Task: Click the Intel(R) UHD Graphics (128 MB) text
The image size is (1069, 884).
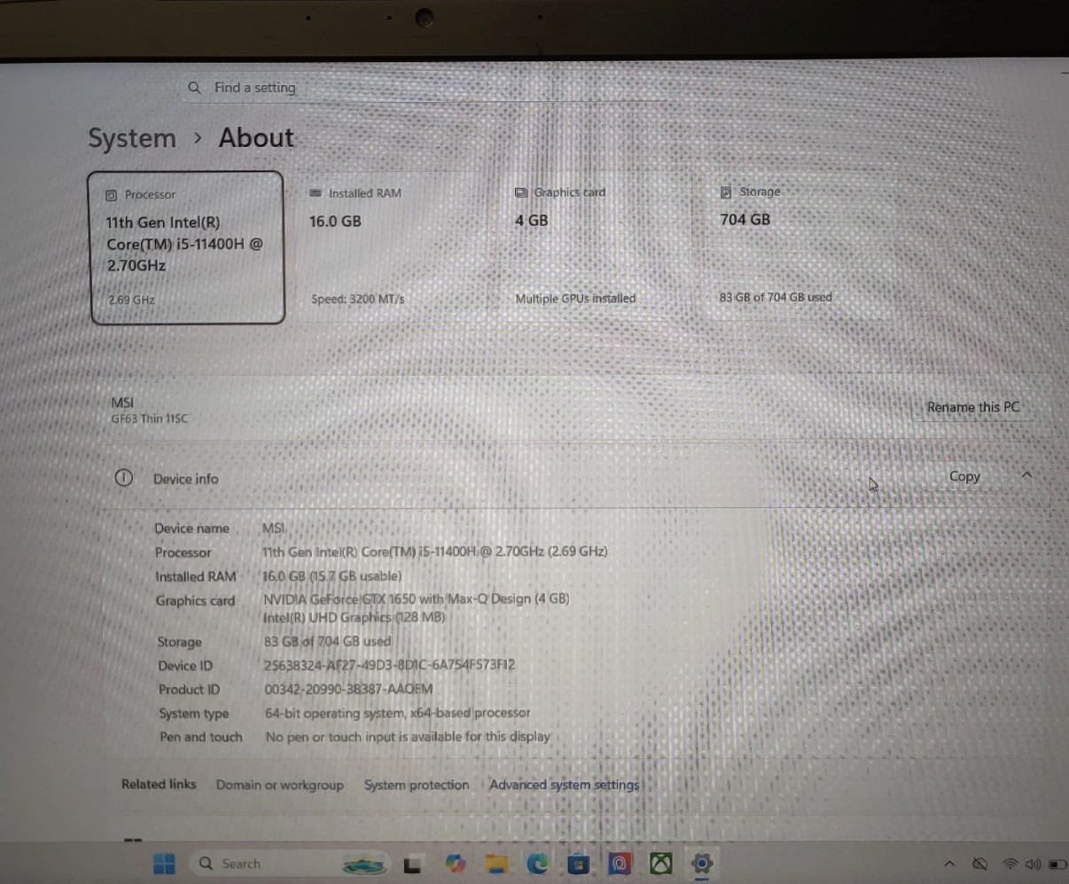Action: 354,617
